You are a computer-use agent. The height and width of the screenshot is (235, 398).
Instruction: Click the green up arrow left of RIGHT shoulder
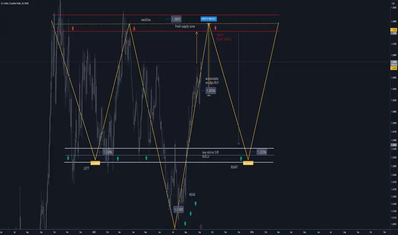pyautogui.click(x=241, y=159)
